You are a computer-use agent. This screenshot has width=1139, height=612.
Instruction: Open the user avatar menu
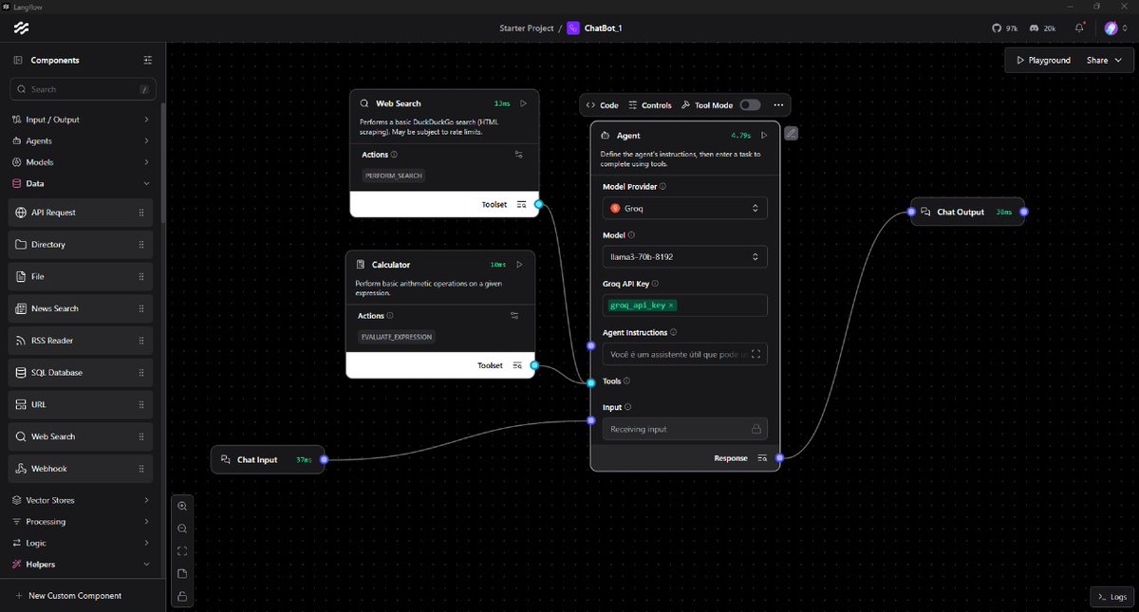click(x=1115, y=28)
